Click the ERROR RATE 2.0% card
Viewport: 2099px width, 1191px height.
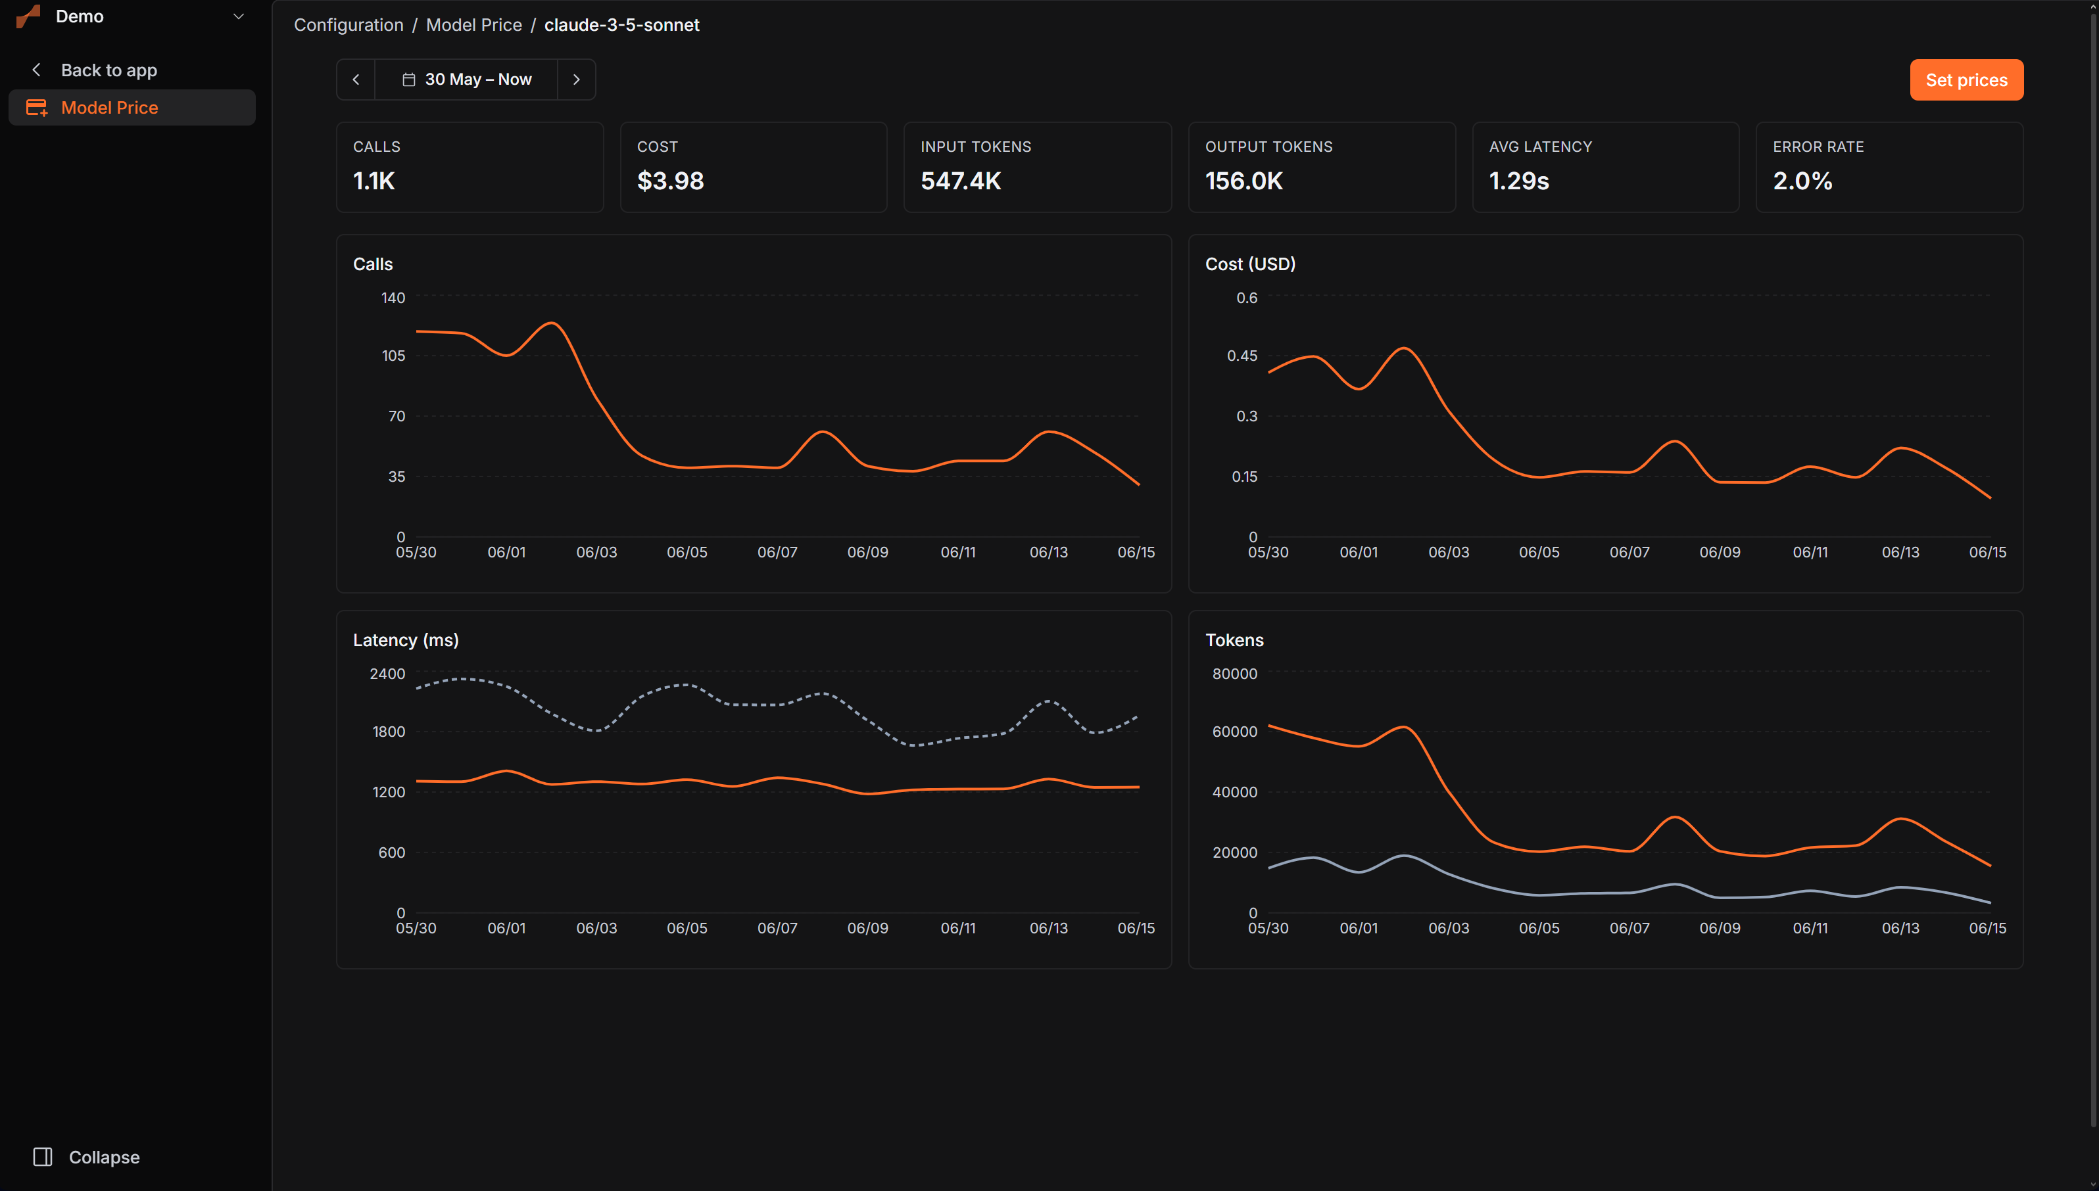(1889, 168)
